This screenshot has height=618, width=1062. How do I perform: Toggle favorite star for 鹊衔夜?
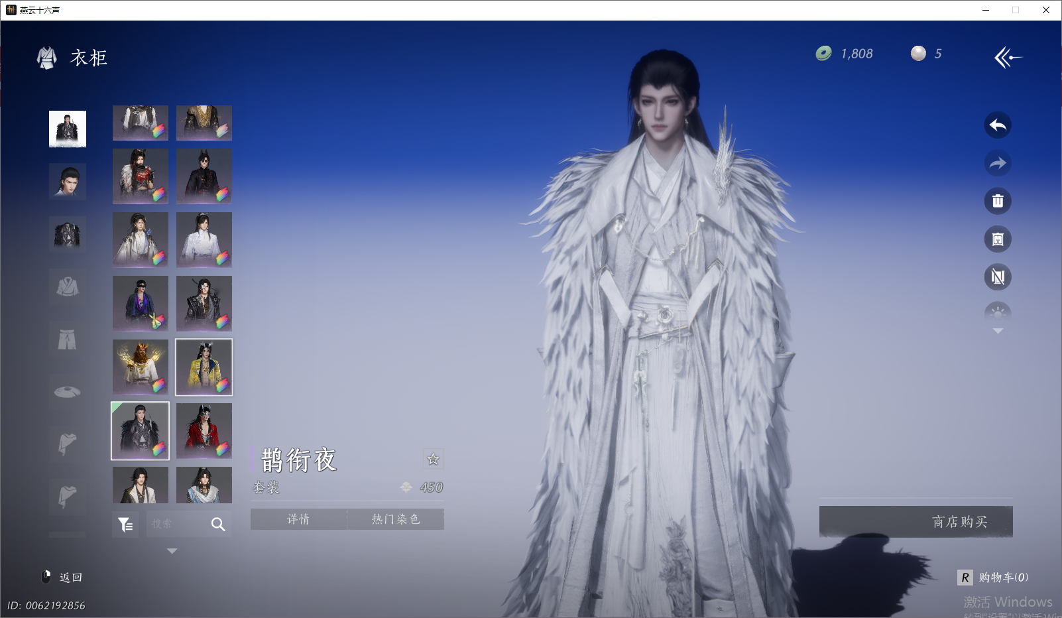point(433,459)
